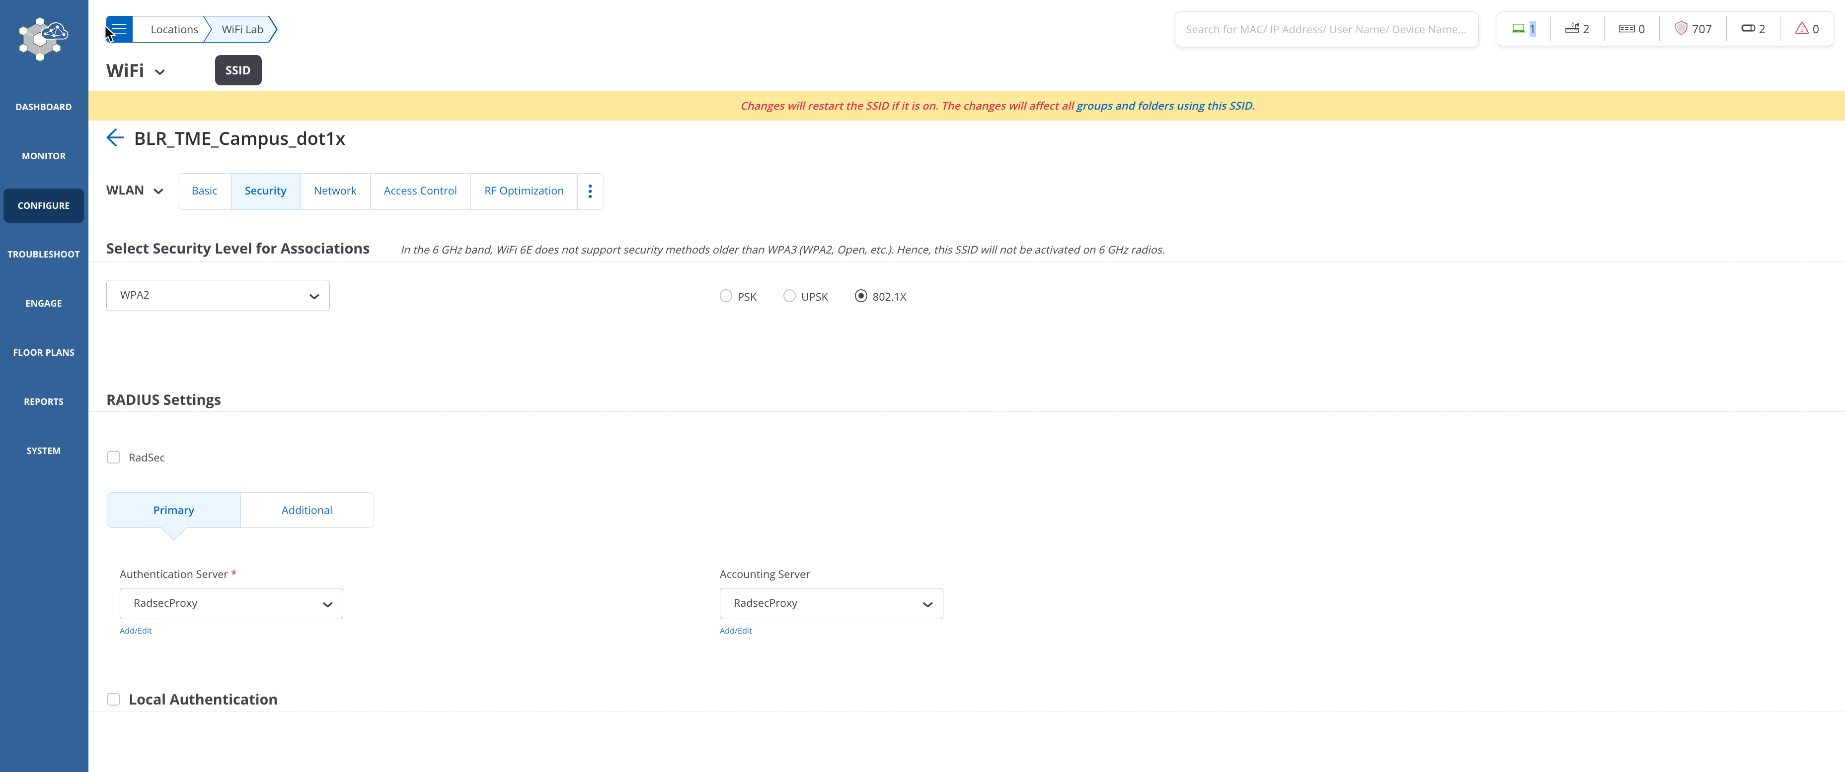Click the back arrow beside BLR_TME_Campus_dot1x
Viewport: 1845px width, 772px height.
[115, 137]
